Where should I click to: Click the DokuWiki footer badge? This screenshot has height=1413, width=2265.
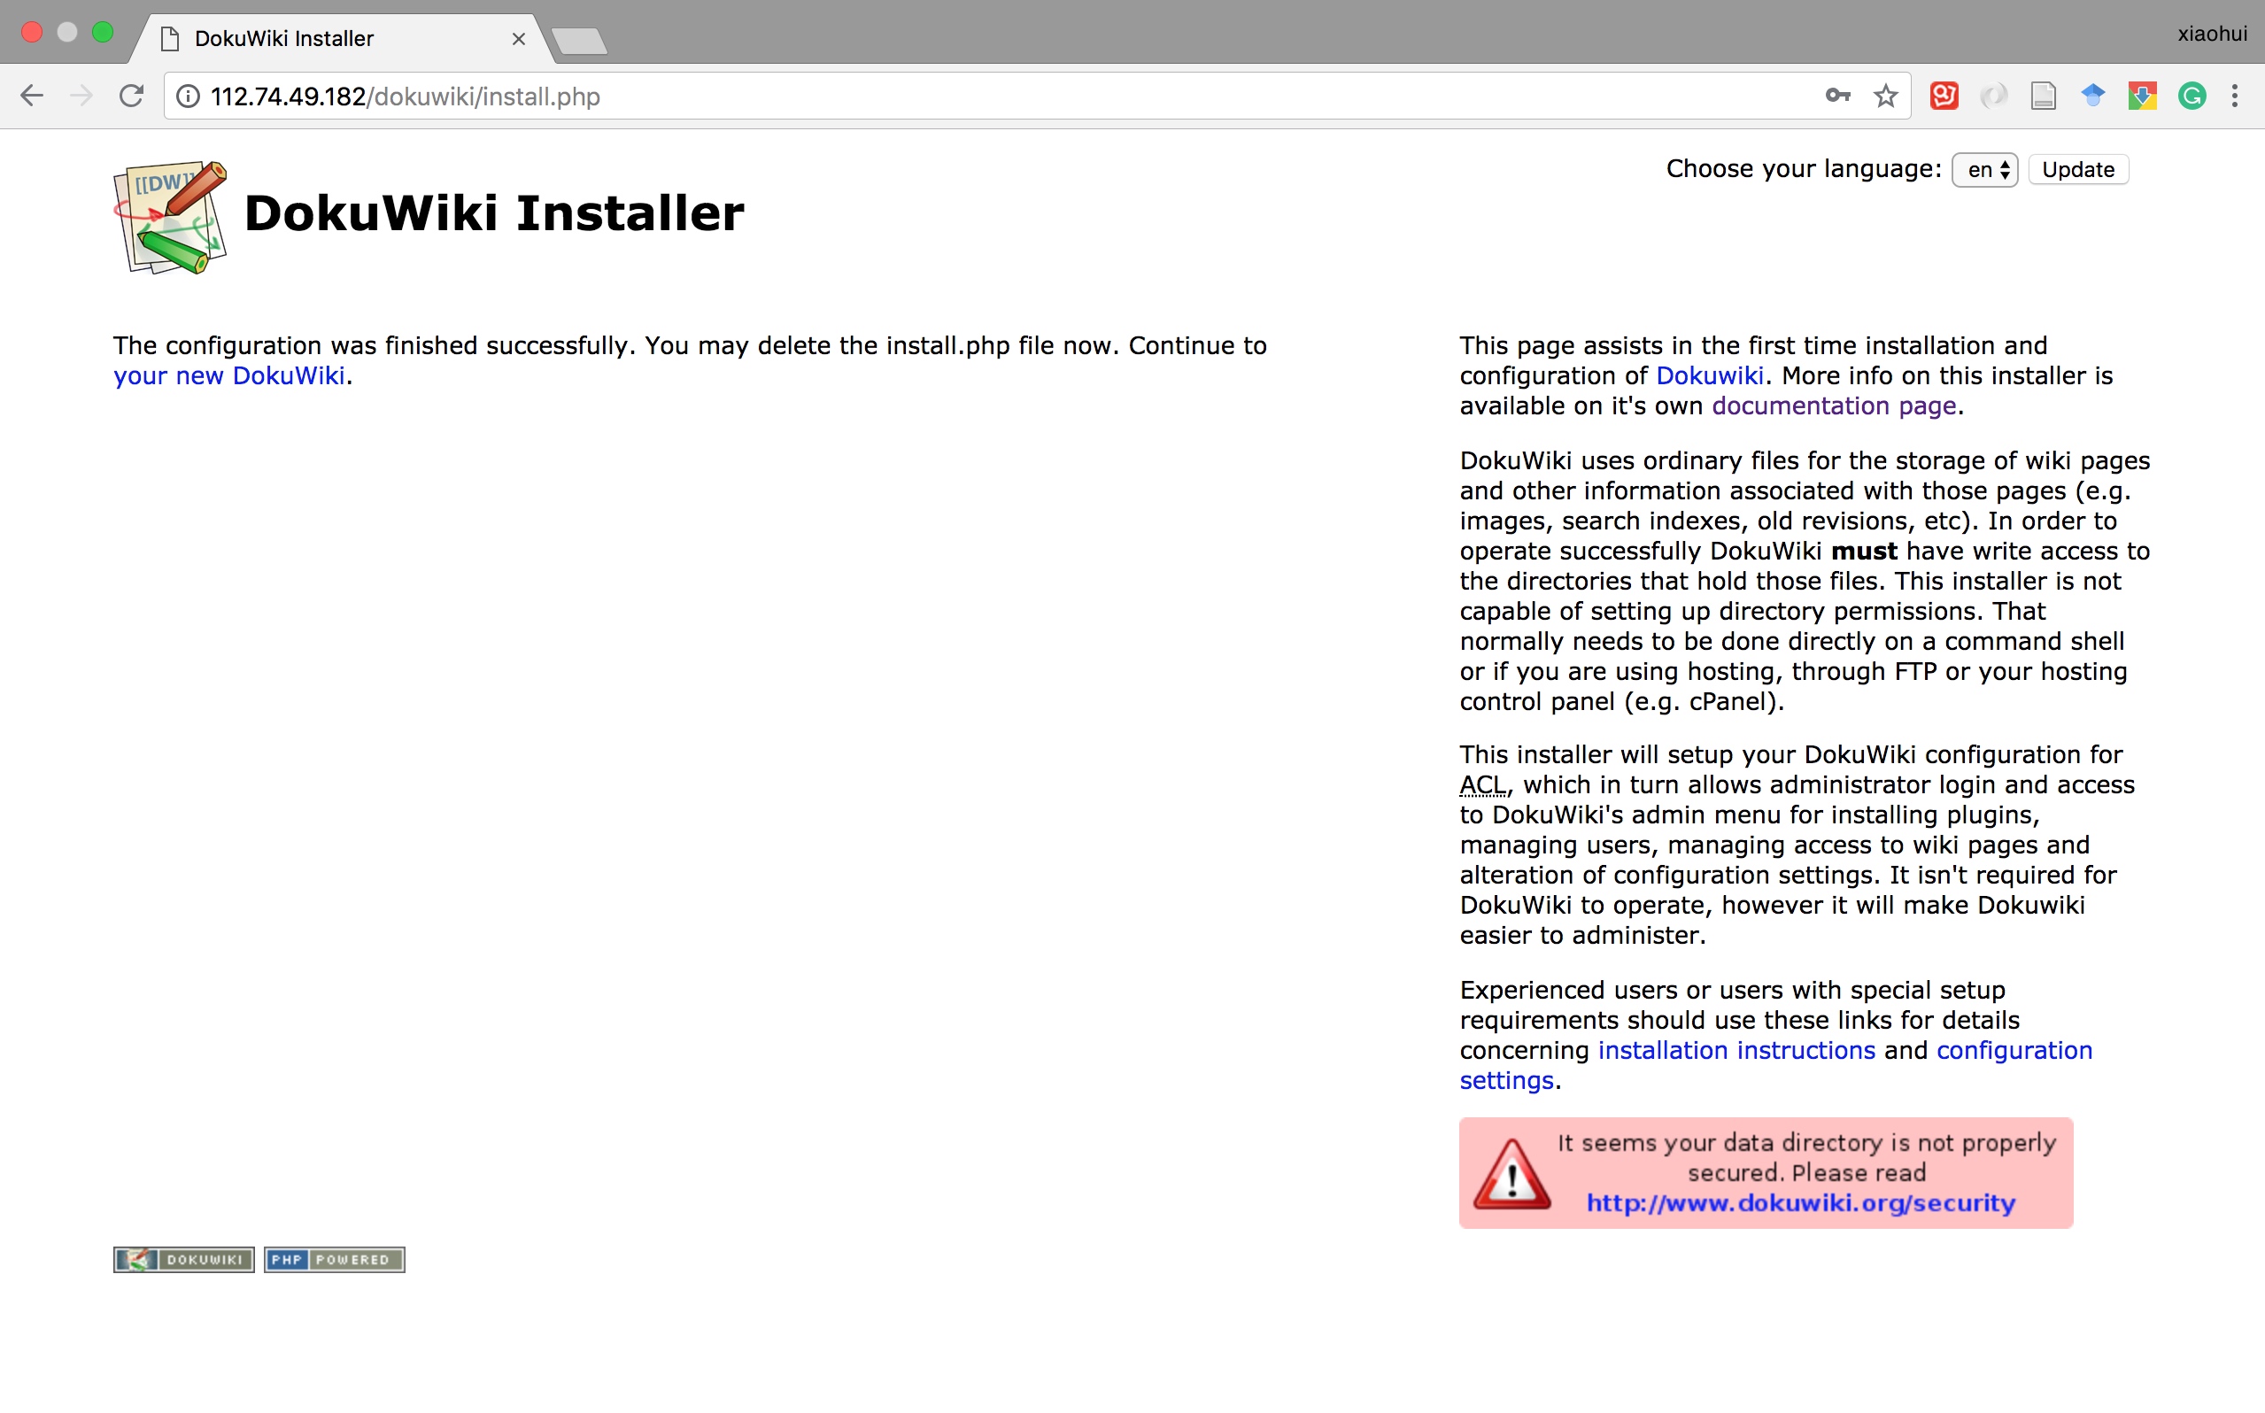(184, 1259)
